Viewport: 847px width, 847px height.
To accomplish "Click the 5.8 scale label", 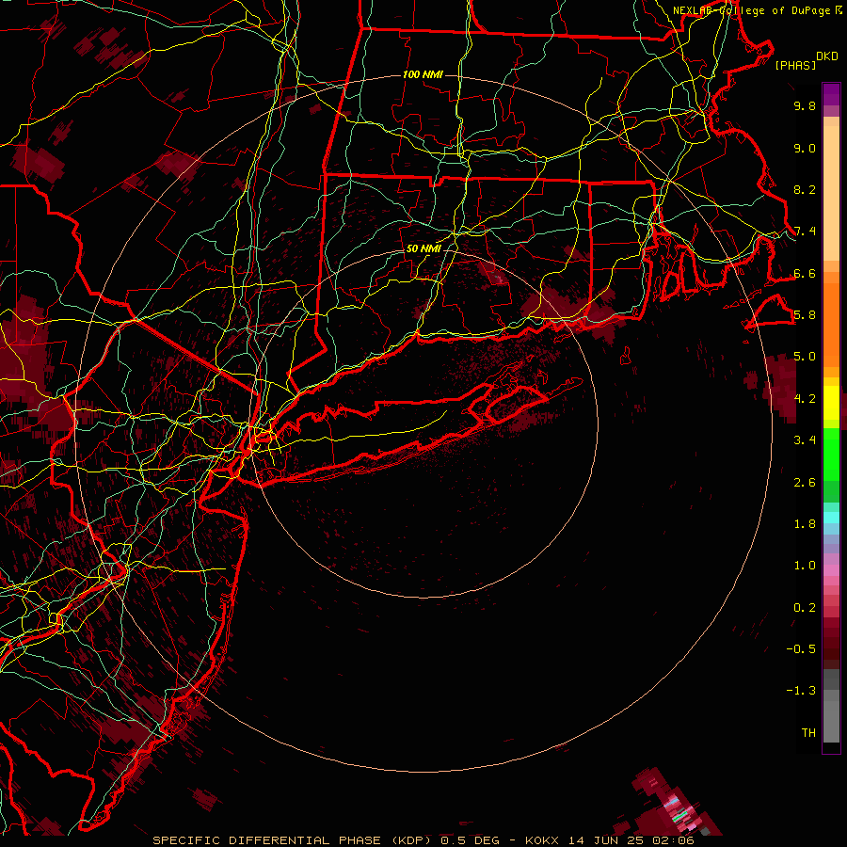I will coord(805,315).
